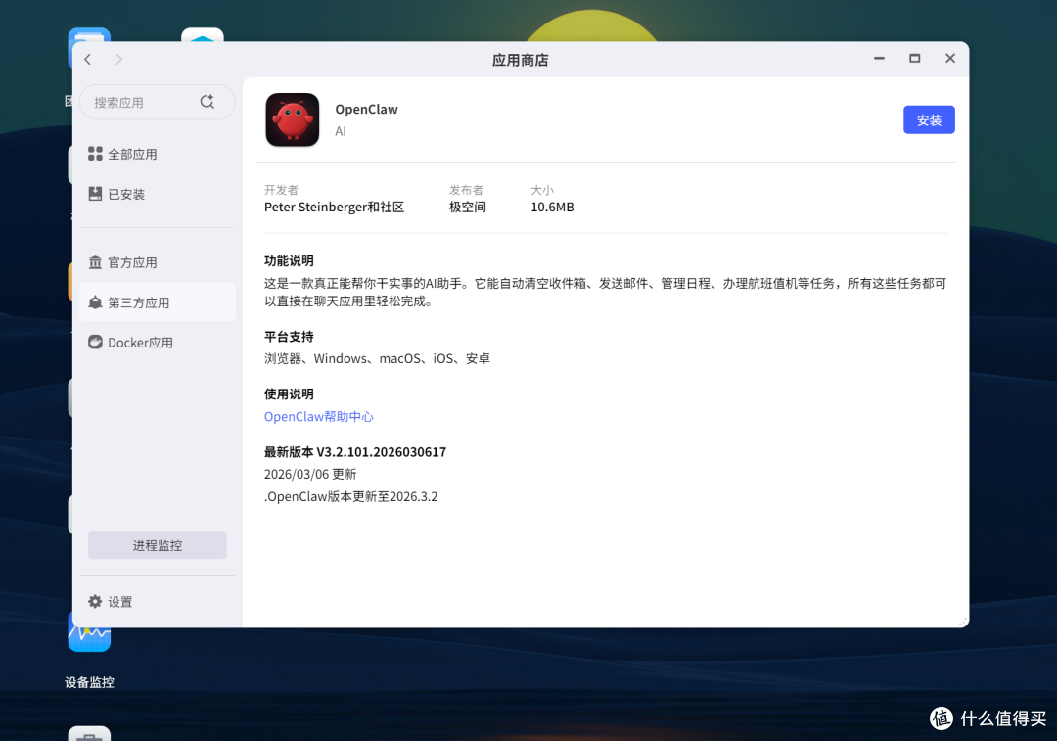The image size is (1057, 741).
Task: Click the 安装 button for OpenClaw
Action: coord(928,120)
